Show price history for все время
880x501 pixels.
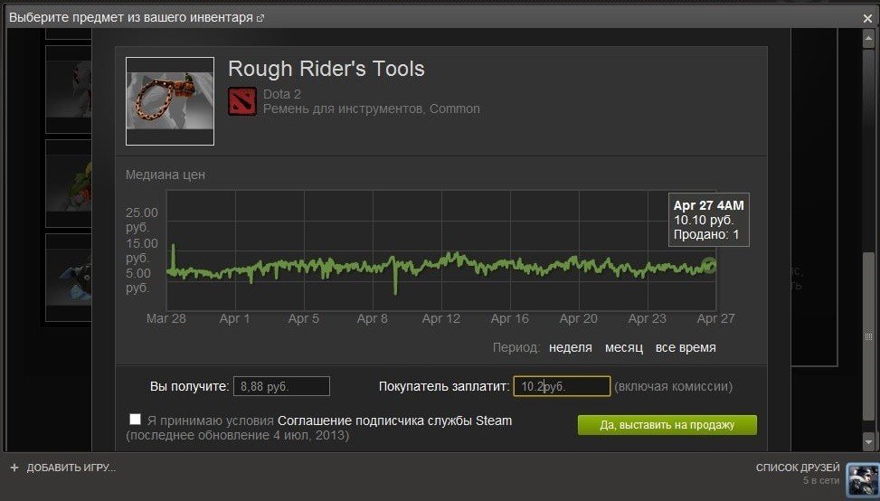point(686,347)
